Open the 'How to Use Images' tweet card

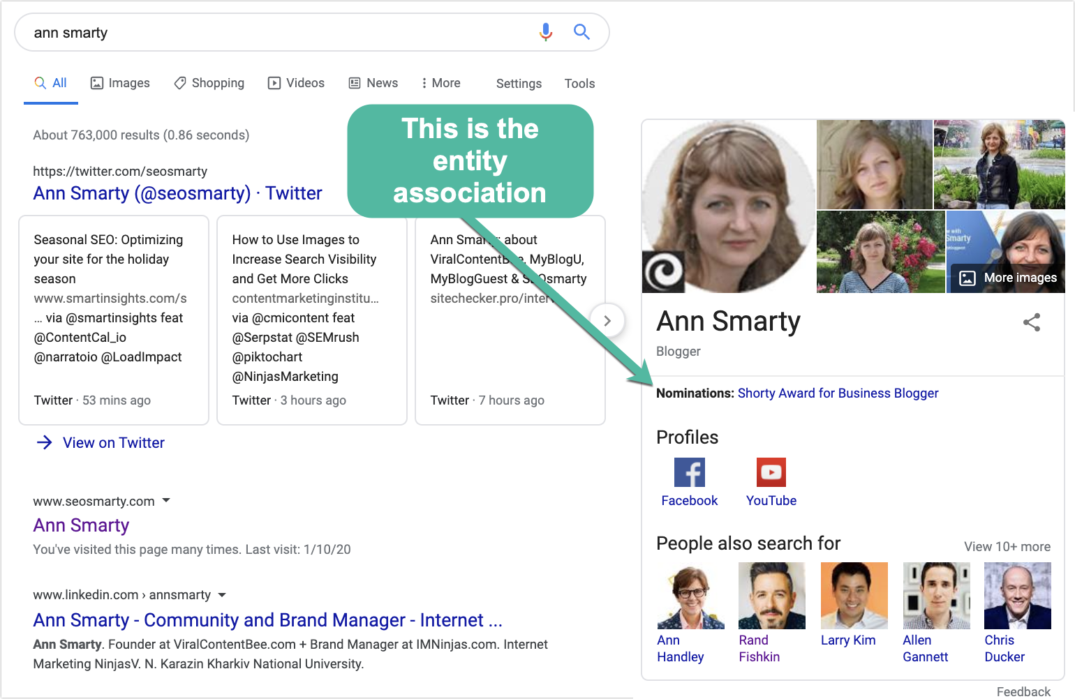point(312,320)
